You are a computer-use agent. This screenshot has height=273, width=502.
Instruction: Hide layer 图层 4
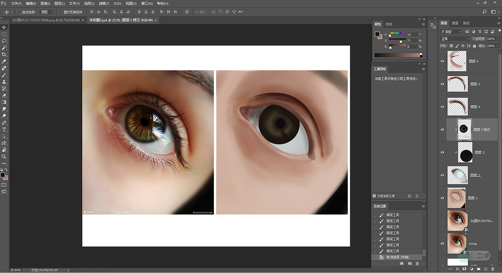click(442, 107)
